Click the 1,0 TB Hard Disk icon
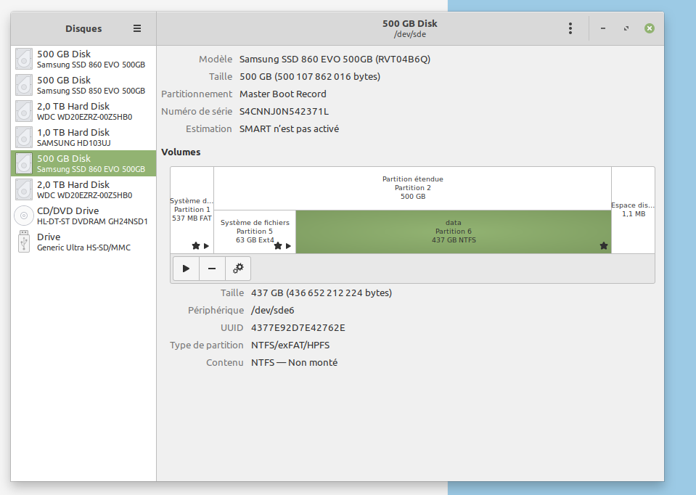 tap(24, 137)
